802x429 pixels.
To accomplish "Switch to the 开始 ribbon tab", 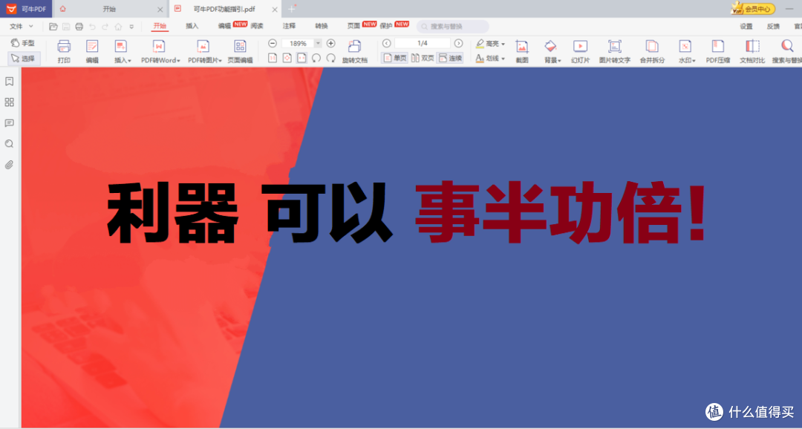I will [160, 25].
